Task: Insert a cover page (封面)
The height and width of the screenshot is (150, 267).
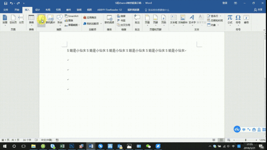Action: [5, 20]
